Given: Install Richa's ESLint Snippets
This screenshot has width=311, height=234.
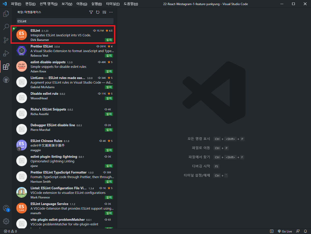Looking at the screenshot, I should pos(109,114).
